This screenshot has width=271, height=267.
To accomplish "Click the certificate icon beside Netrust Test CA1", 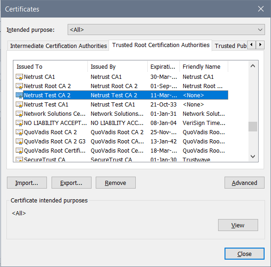I will 19,105.
